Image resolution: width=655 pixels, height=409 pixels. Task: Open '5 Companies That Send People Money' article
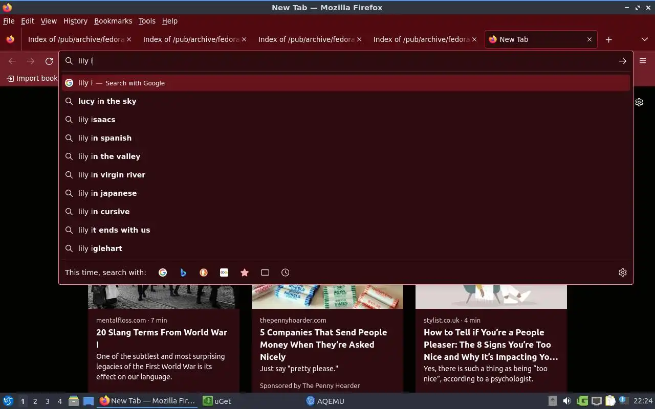click(323, 345)
